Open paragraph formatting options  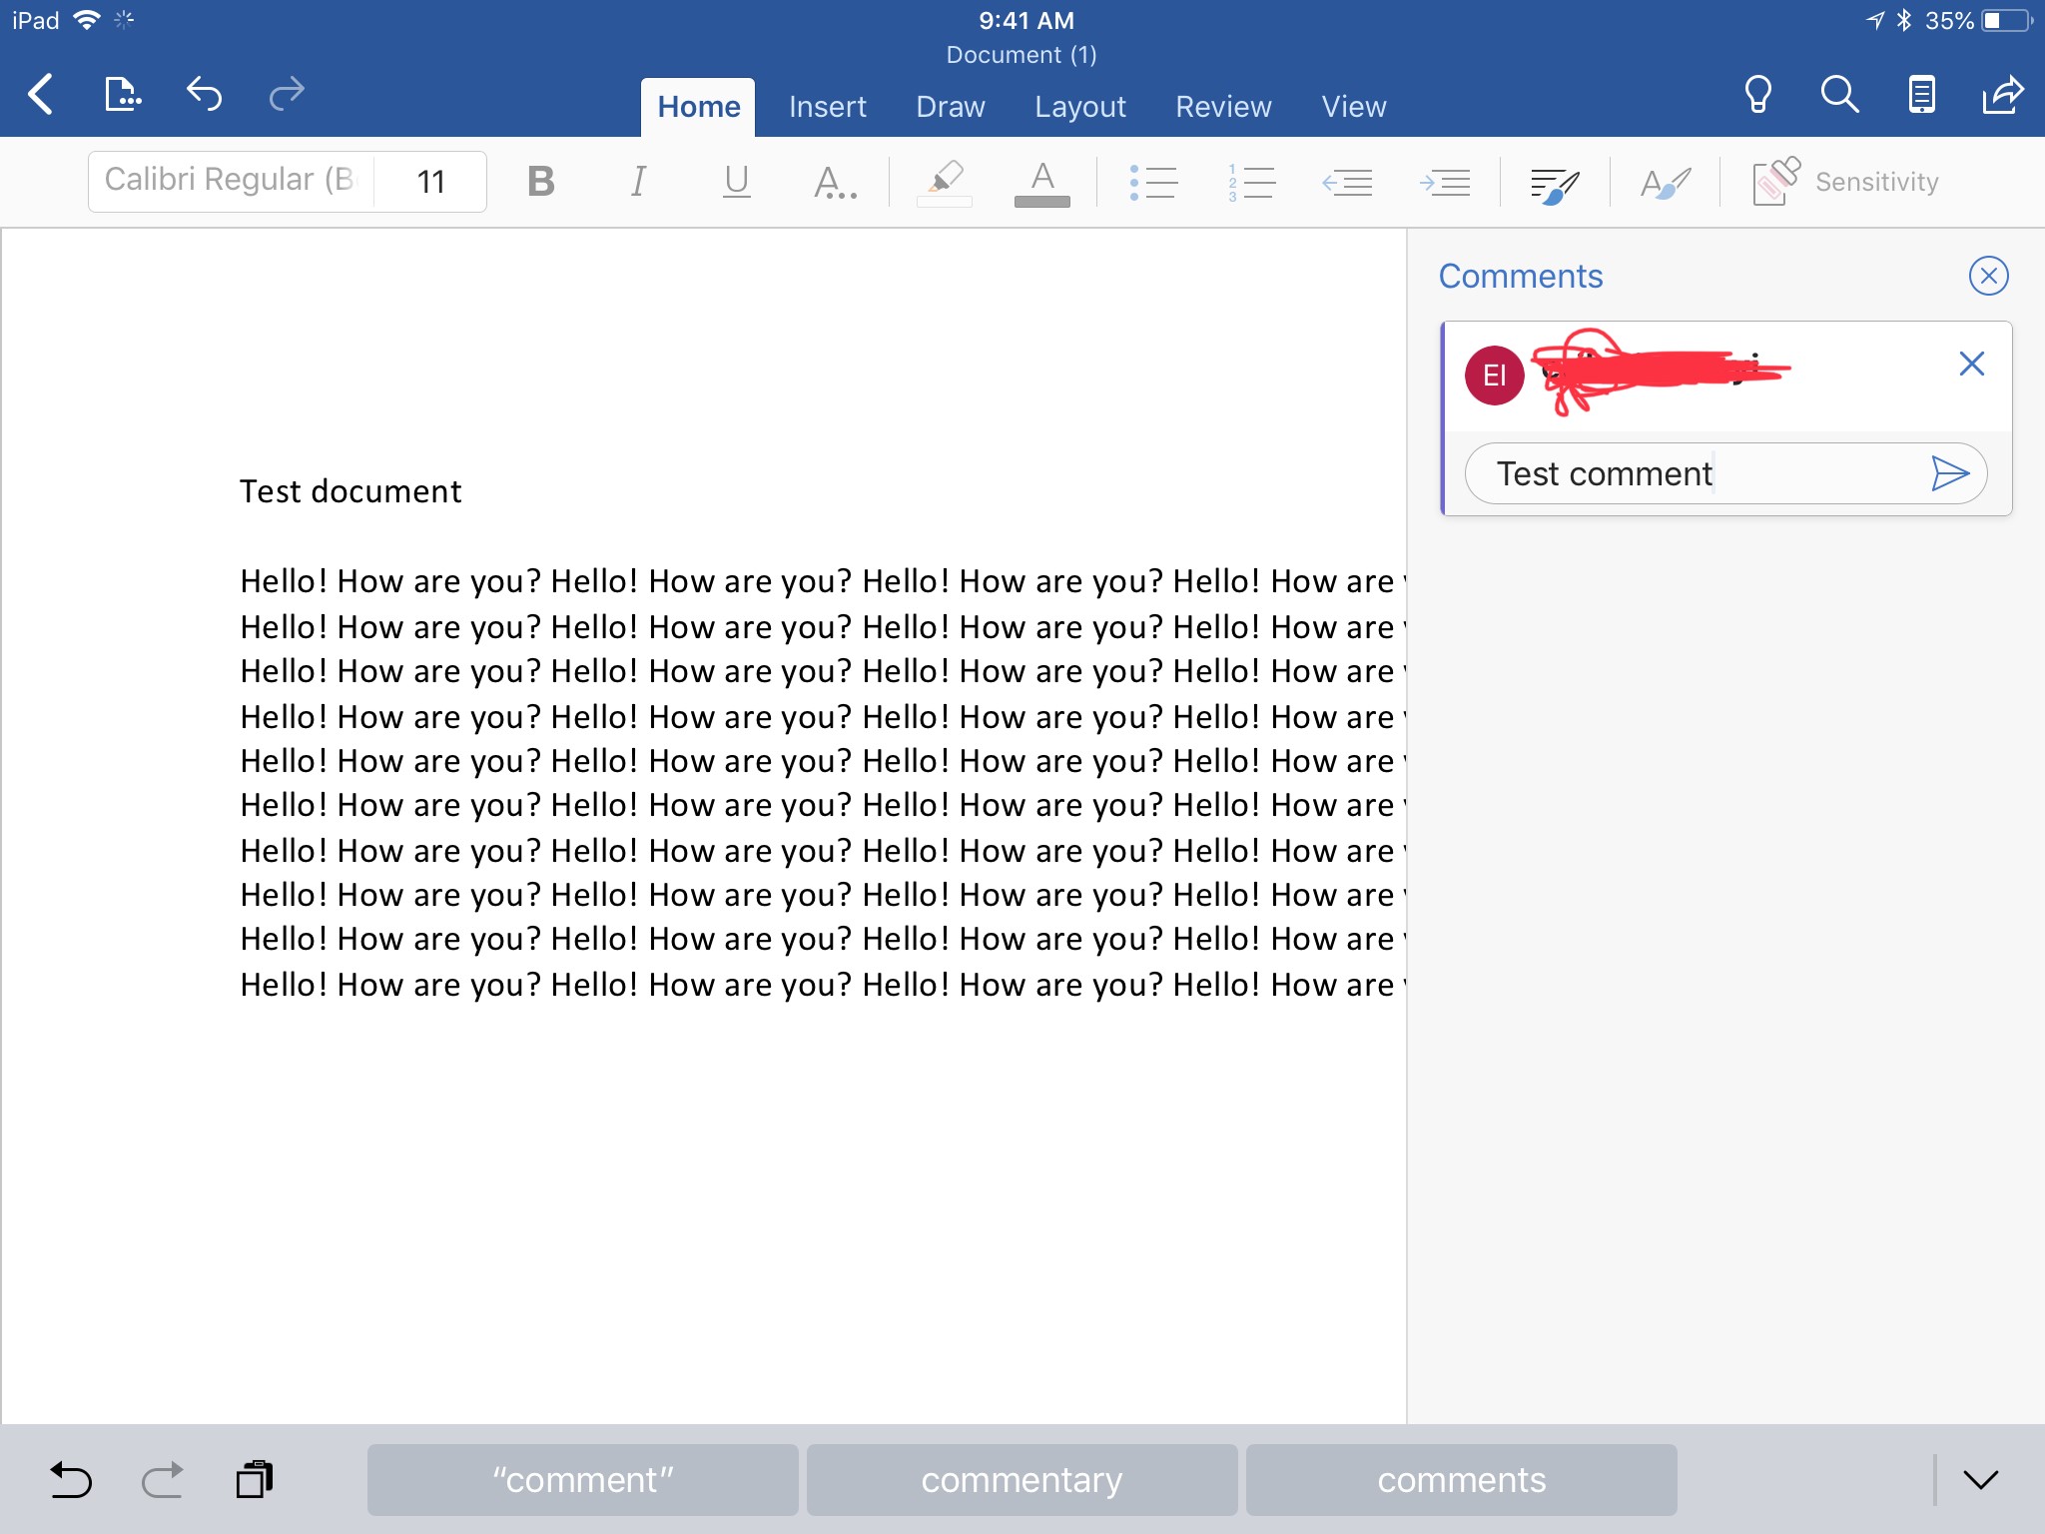point(1555,184)
